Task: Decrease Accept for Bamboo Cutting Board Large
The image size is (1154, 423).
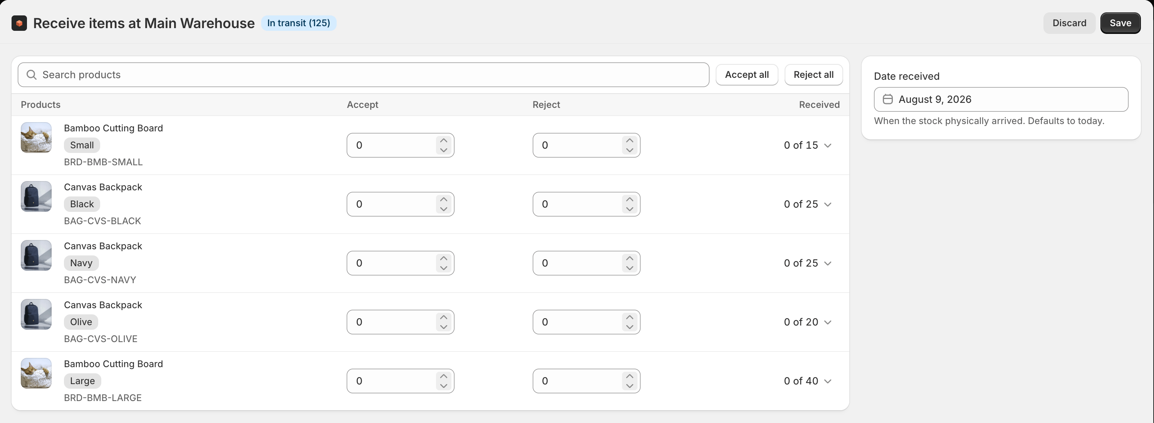Action: coord(443,386)
